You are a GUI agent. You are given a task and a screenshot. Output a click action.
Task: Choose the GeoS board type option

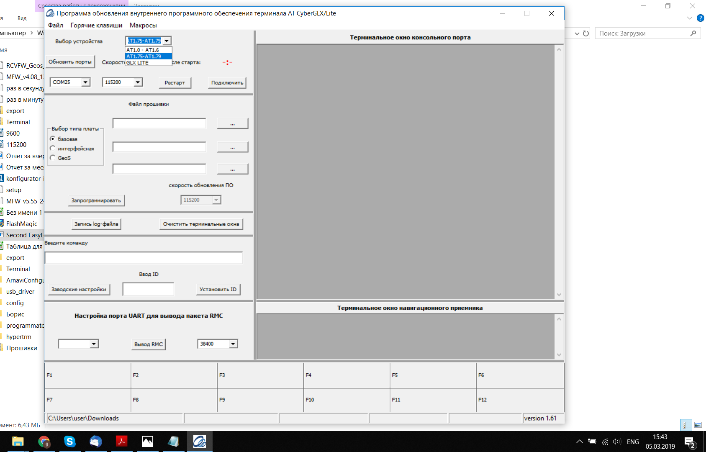pos(53,158)
